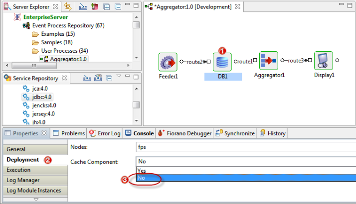The width and height of the screenshot is (356, 204).
Task: Click Server Explorer horizontal scrollbar thumb
Action: tap(34, 66)
